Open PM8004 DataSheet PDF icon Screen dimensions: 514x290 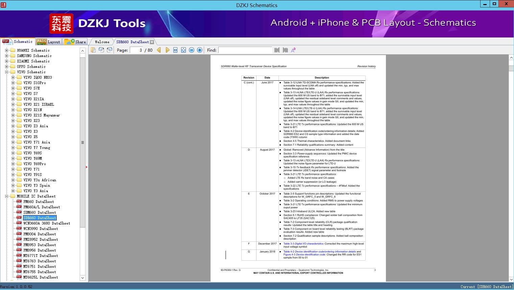tap(19, 234)
